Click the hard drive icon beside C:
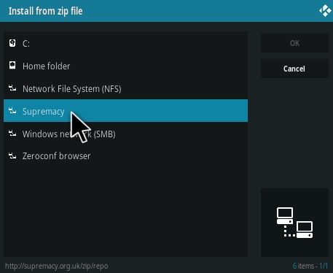Viewport: 333px width, 273px height. click(12, 43)
